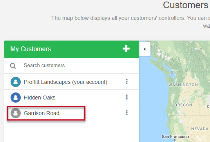Collapse the My Customers side panel
This screenshot has width=210, height=142.
coord(145,49)
